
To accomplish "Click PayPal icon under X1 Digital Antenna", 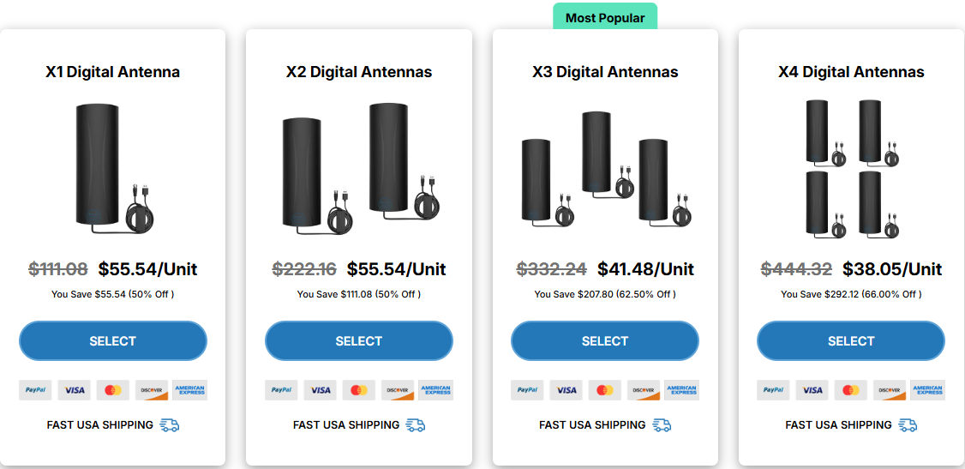I will (35, 390).
